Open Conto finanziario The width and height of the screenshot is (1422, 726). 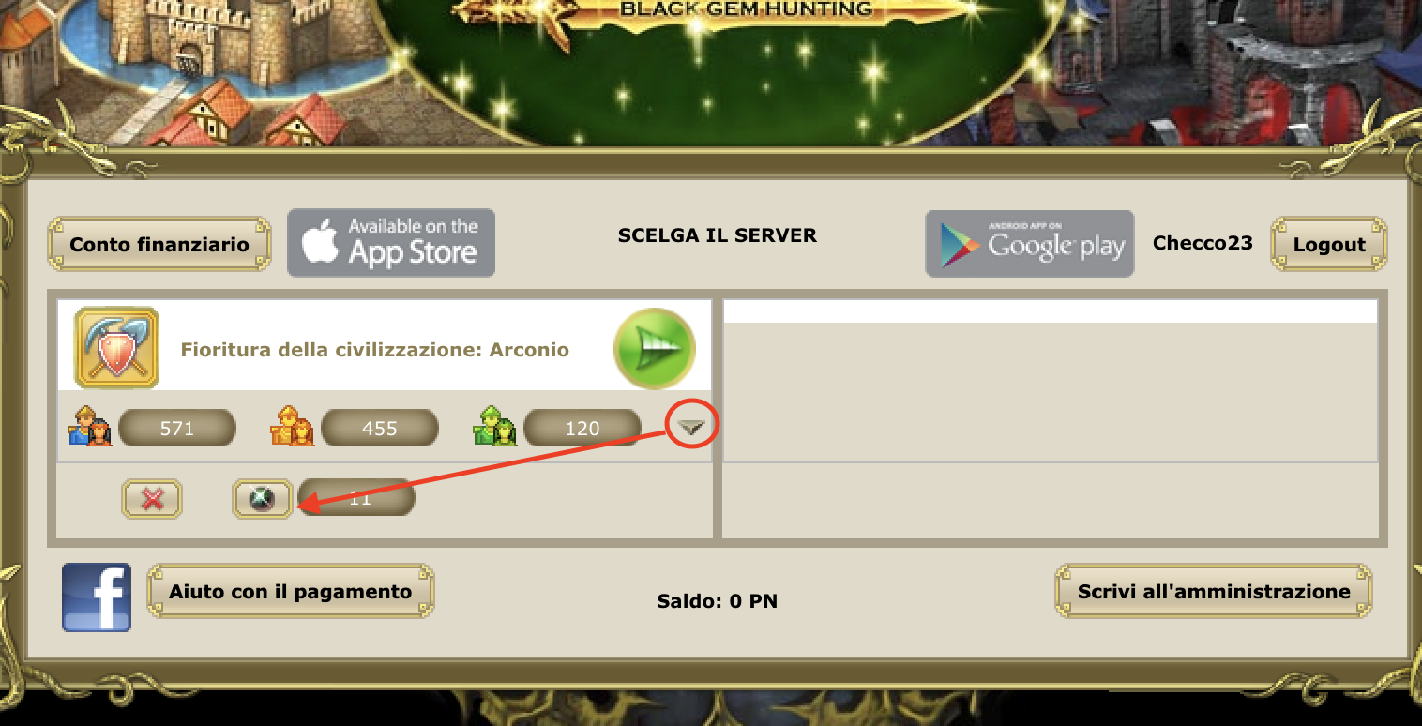(x=159, y=245)
